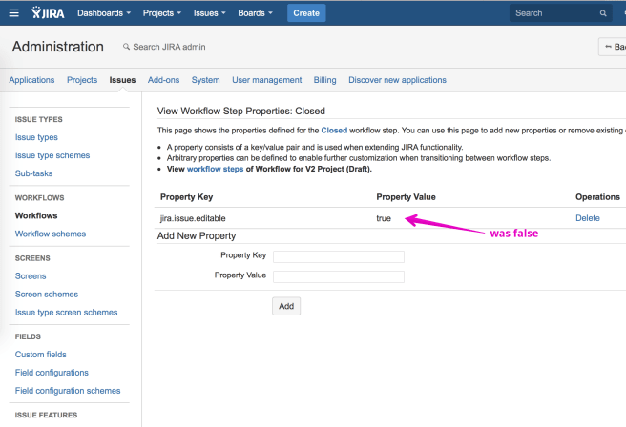Open Custom fields in sidebar
The height and width of the screenshot is (427, 626).
point(40,355)
